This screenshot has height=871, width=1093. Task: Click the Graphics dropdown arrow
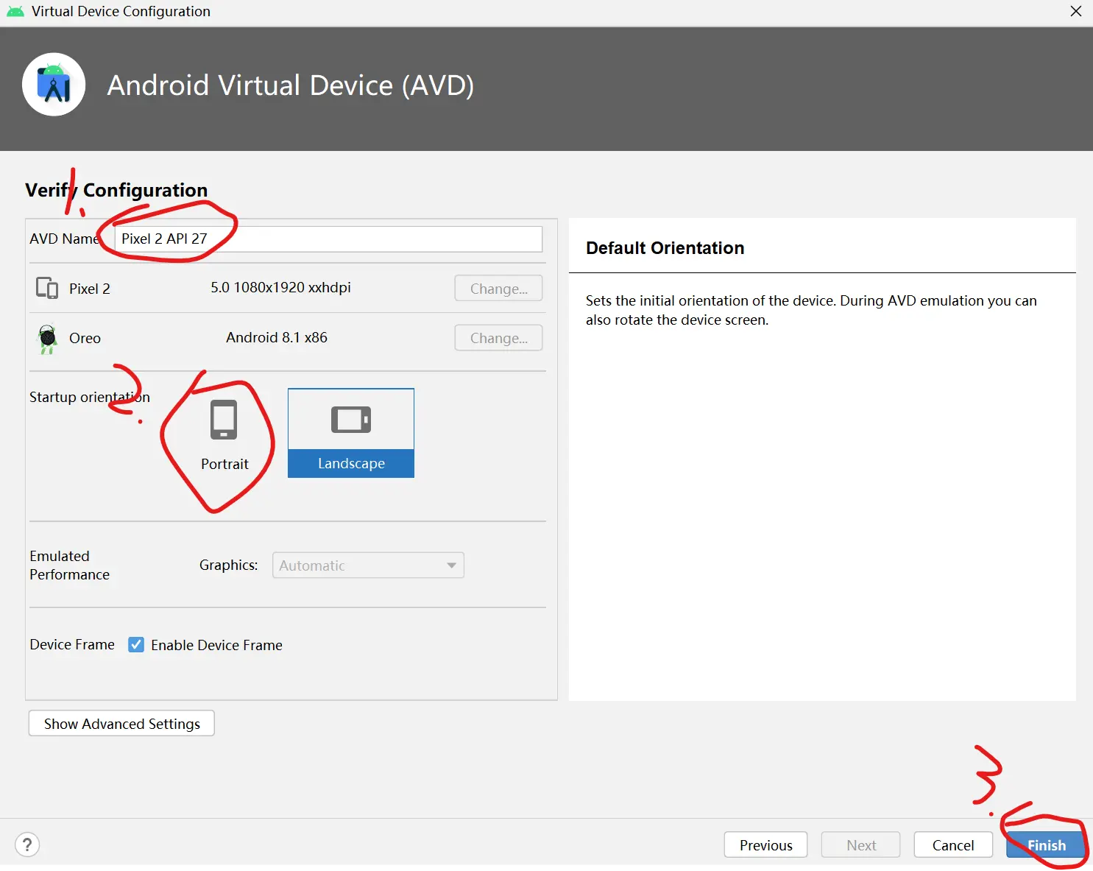pyautogui.click(x=451, y=565)
